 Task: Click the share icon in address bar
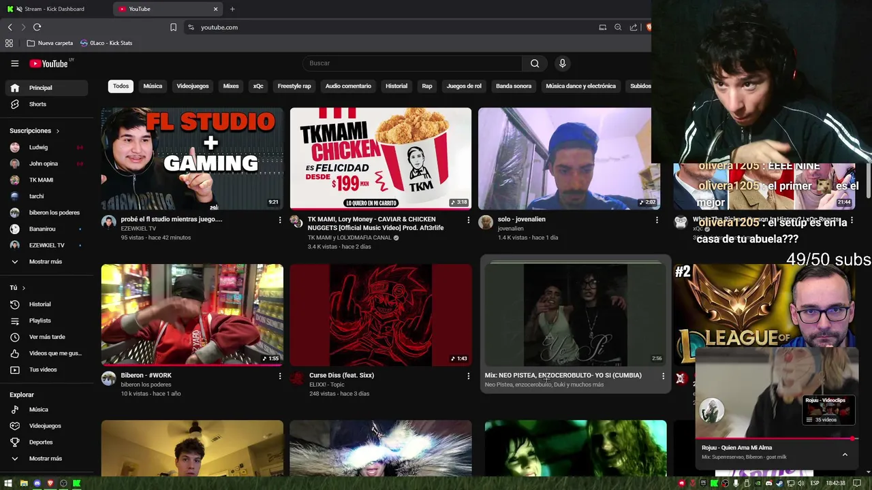tap(634, 27)
